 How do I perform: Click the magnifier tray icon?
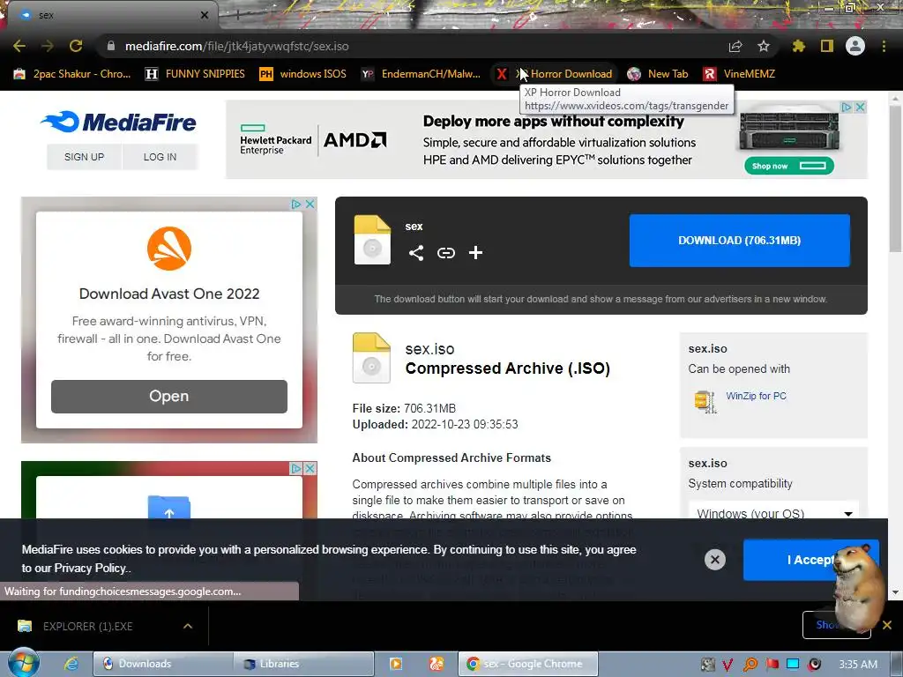tap(750, 665)
